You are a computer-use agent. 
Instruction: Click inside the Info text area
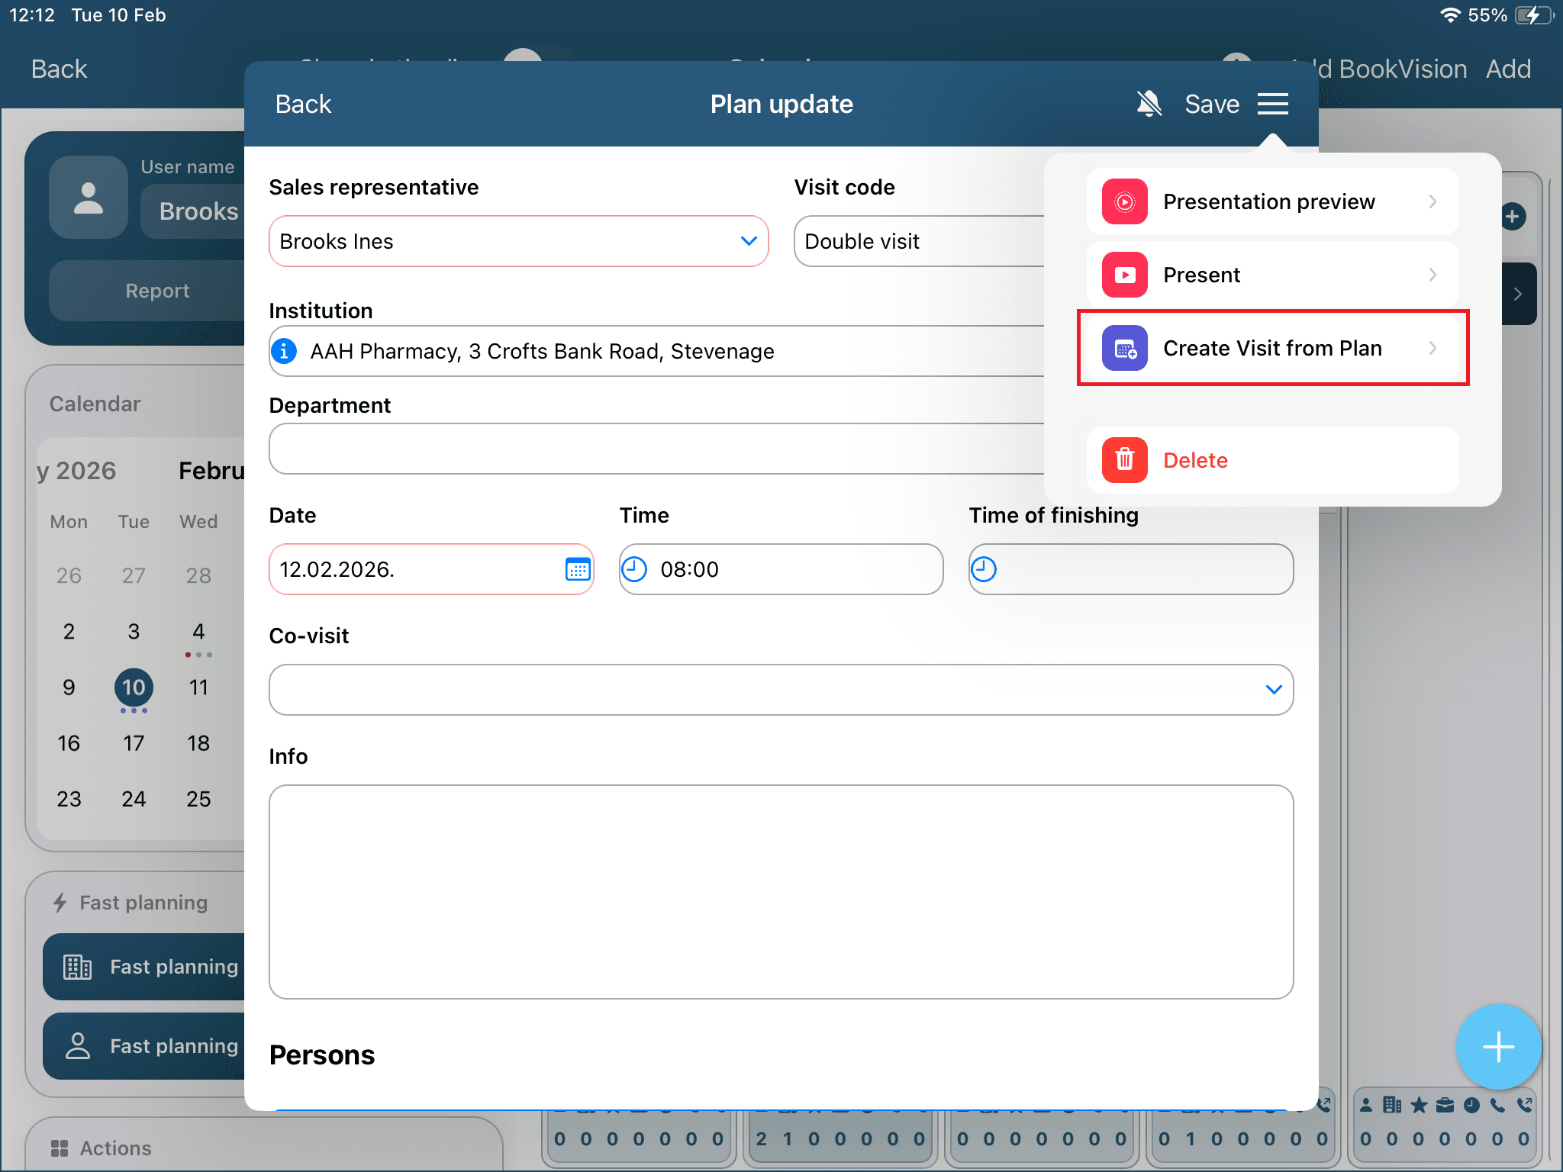(x=781, y=891)
